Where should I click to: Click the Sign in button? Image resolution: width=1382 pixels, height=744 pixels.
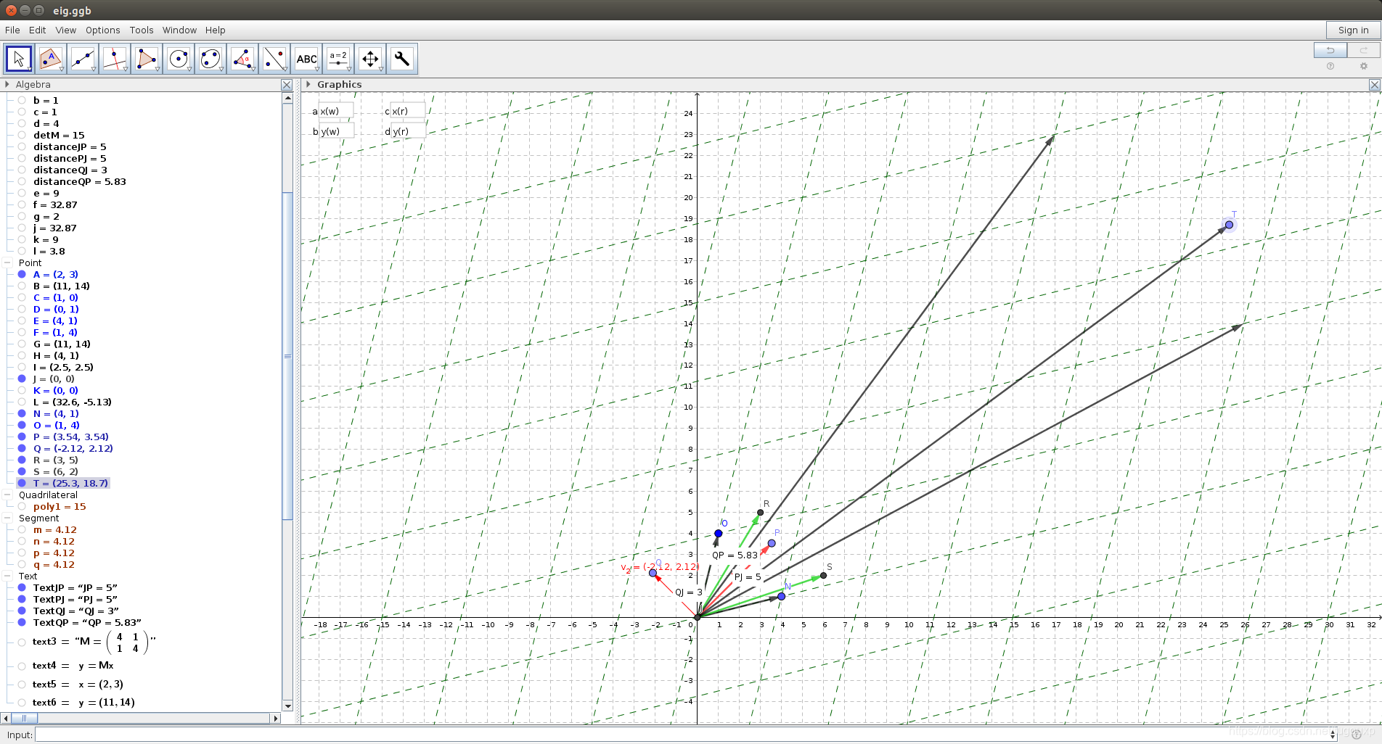(x=1354, y=30)
